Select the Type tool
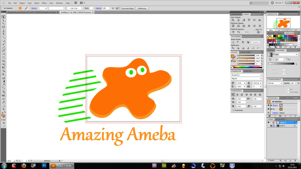The height and width of the screenshot is (169, 301). [x=4, y=34]
